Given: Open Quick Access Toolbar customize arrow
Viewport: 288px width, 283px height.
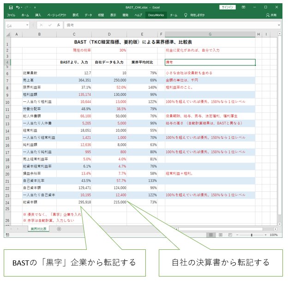Looking at the screenshot, I should (x=35, y=7).
